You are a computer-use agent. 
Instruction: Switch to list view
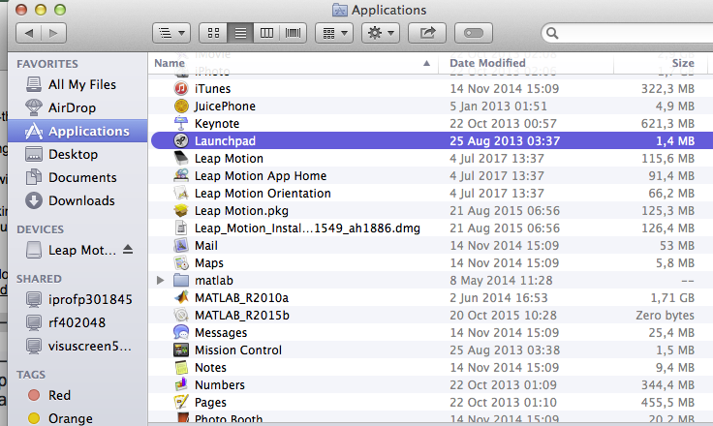click(x=240, y=33)
